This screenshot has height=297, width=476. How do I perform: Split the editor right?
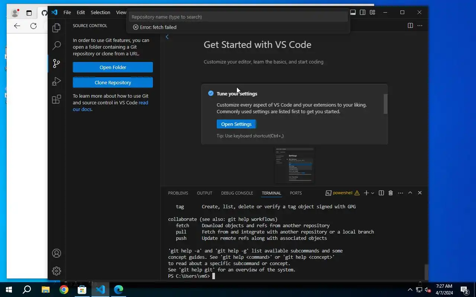pos(410,26)
